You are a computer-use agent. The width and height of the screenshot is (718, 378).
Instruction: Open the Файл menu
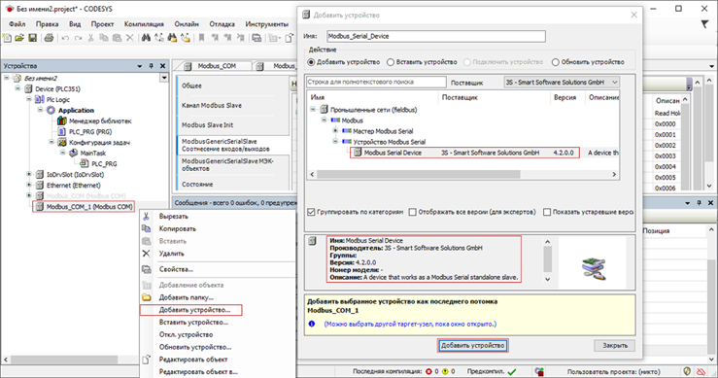coord(17,24)
